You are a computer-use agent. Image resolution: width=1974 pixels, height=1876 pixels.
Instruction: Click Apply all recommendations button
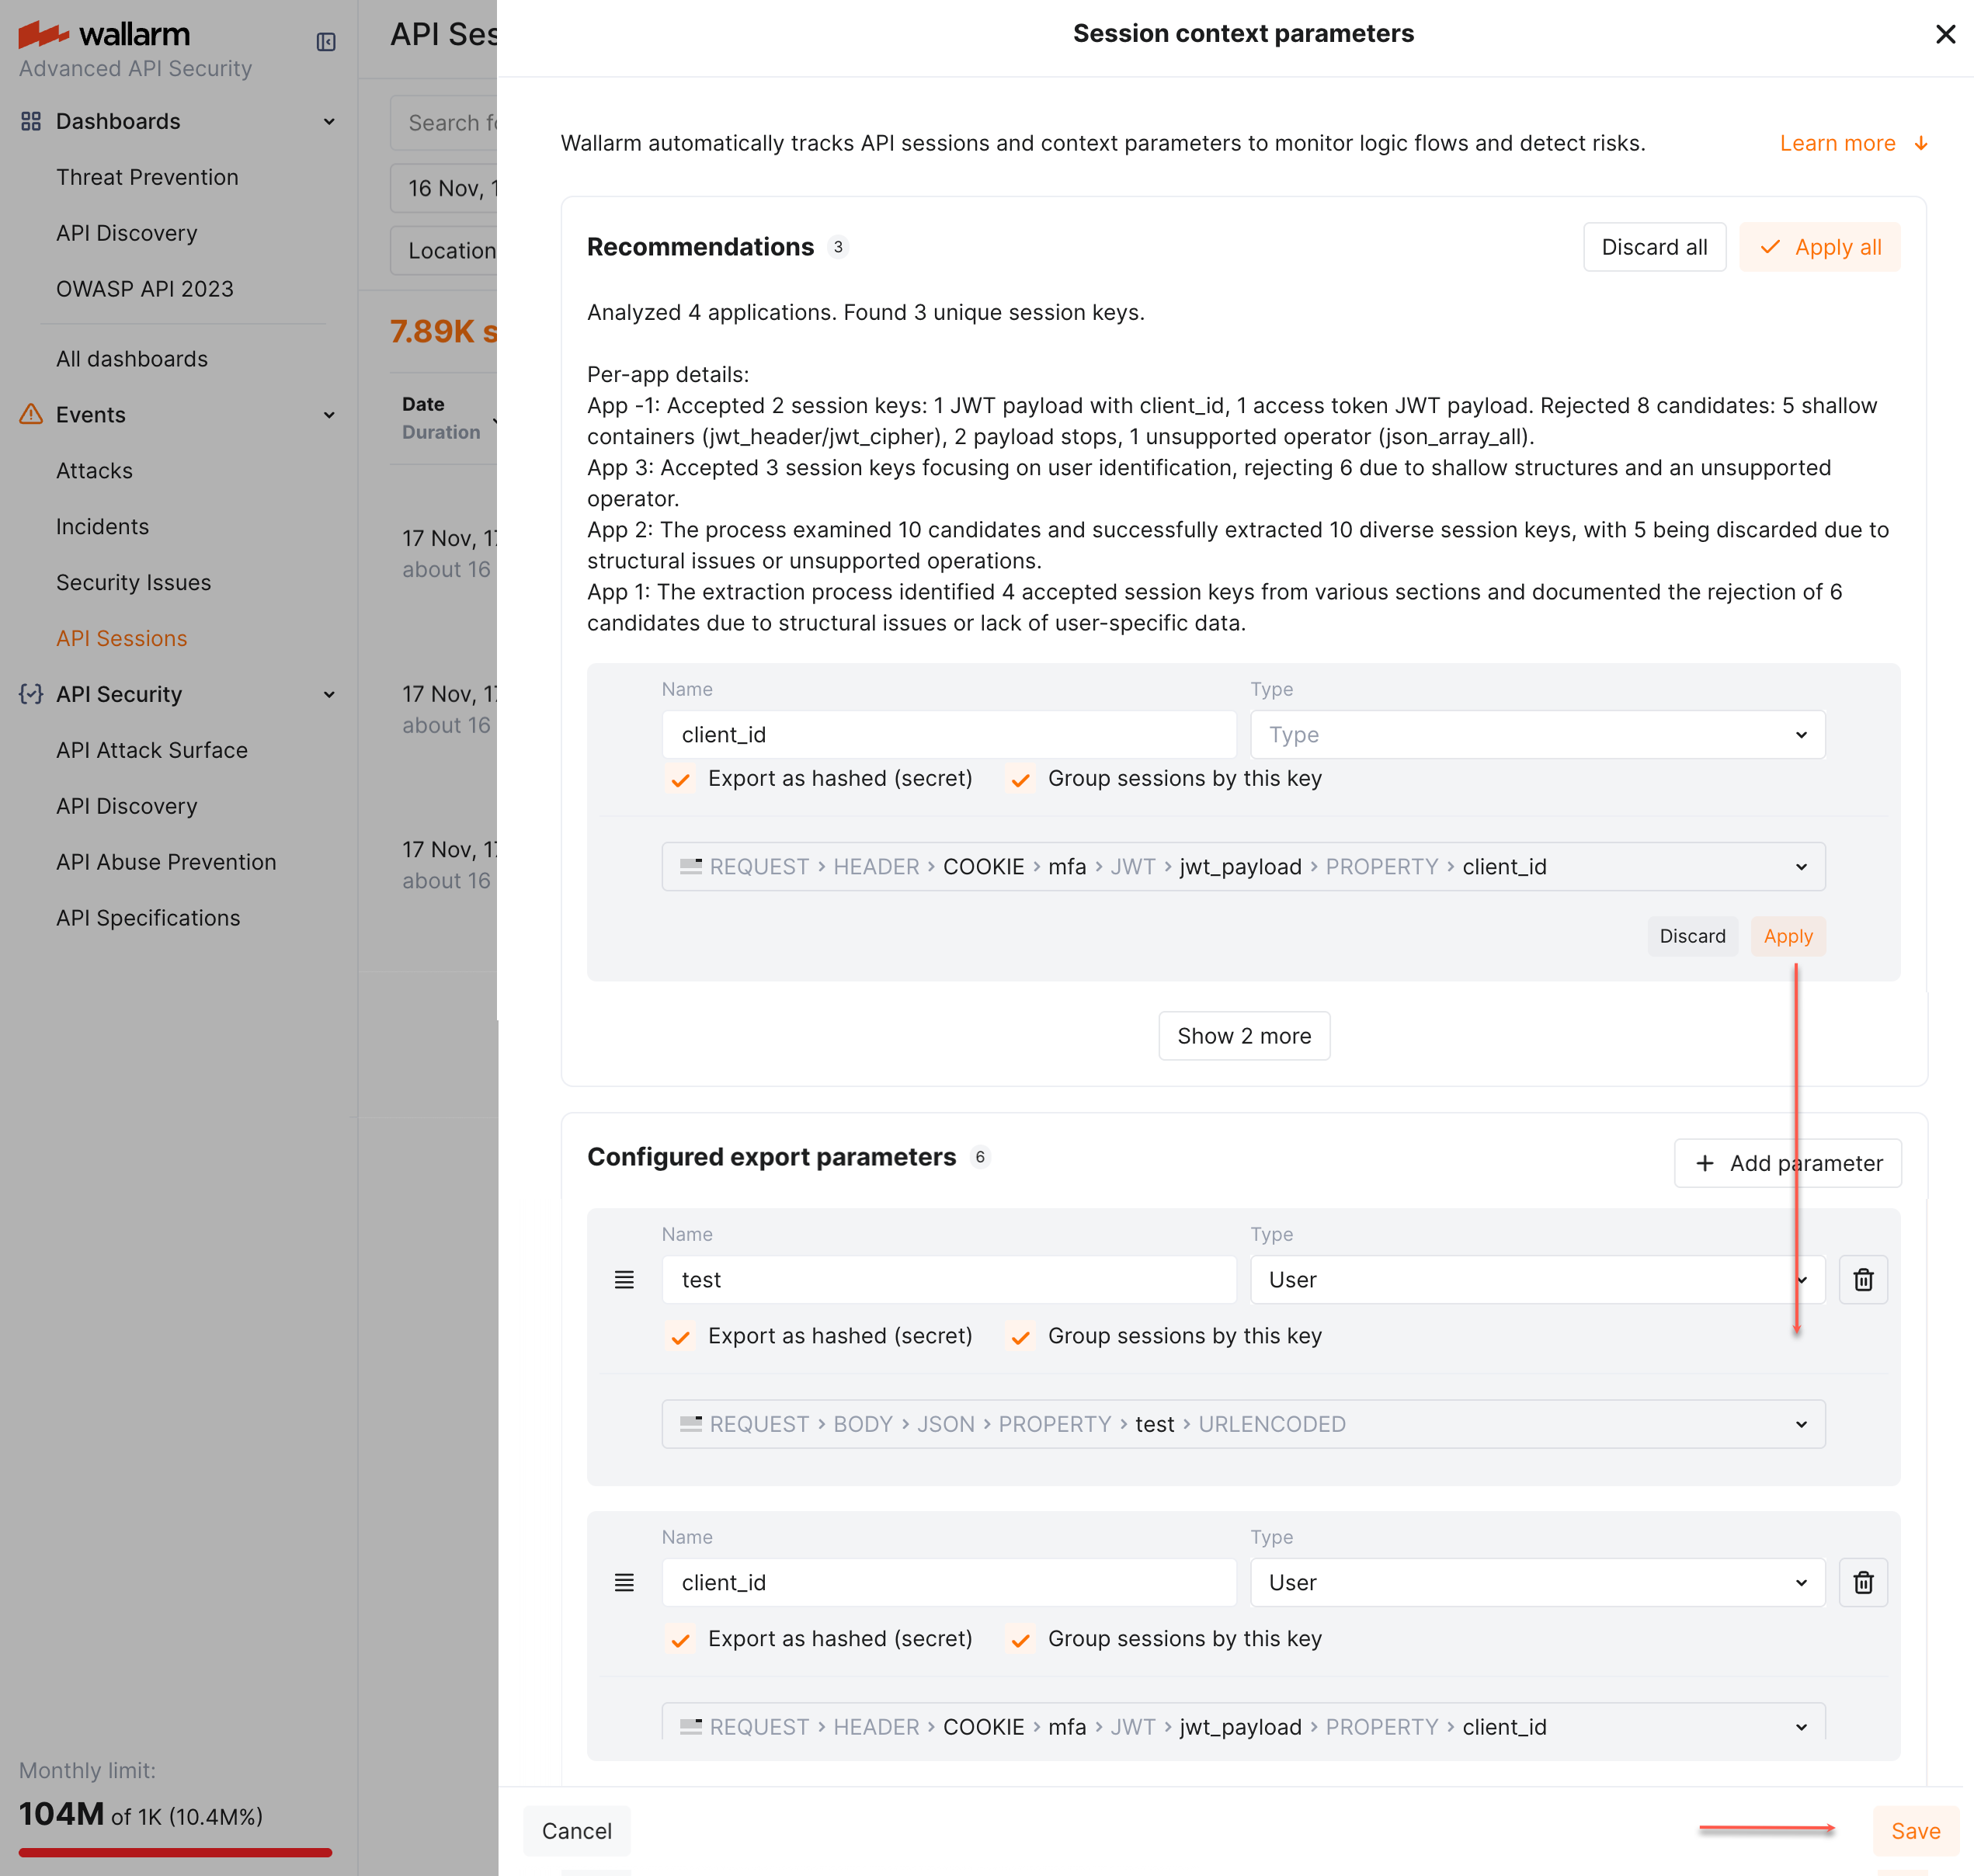(x=1819, y=247)
